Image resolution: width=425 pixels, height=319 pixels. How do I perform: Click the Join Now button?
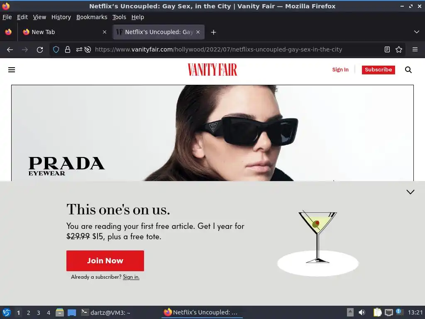click(105, 261)
